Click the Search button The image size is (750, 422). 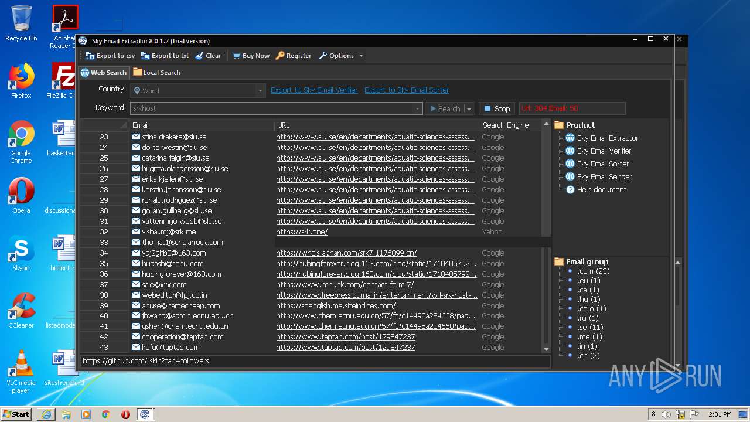pos(445,108)
